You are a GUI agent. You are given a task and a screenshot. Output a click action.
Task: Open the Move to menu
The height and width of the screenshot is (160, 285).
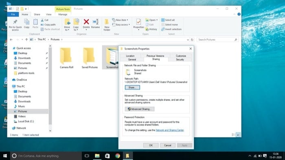click(x=67, y=25)
